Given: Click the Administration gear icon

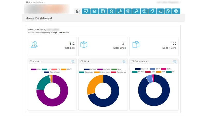Looking at the screenshot, I should click(27, 2).
